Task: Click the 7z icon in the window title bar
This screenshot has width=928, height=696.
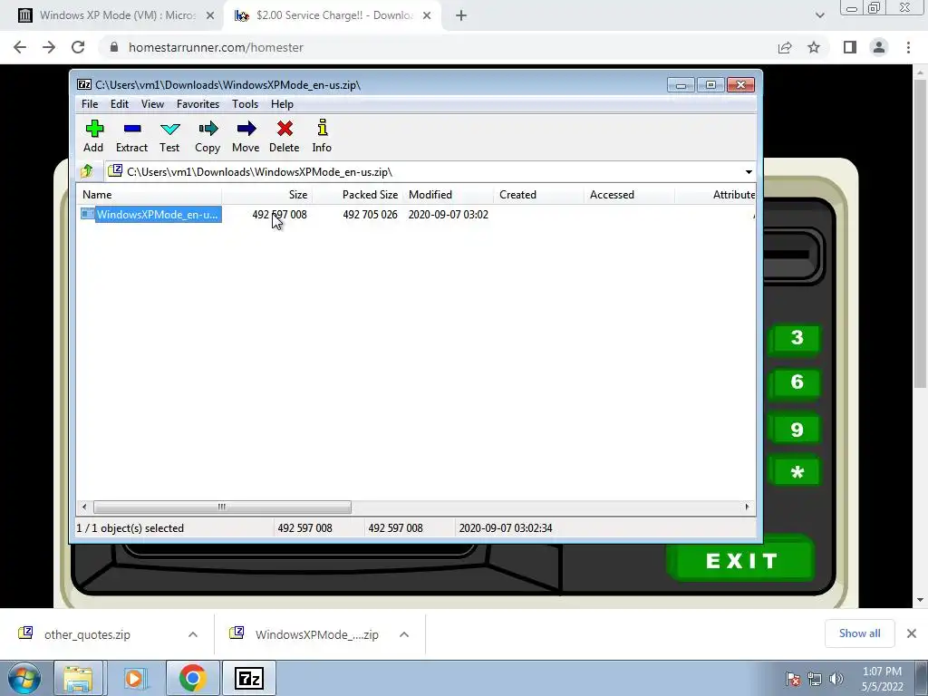Action: tap(84, 84)
